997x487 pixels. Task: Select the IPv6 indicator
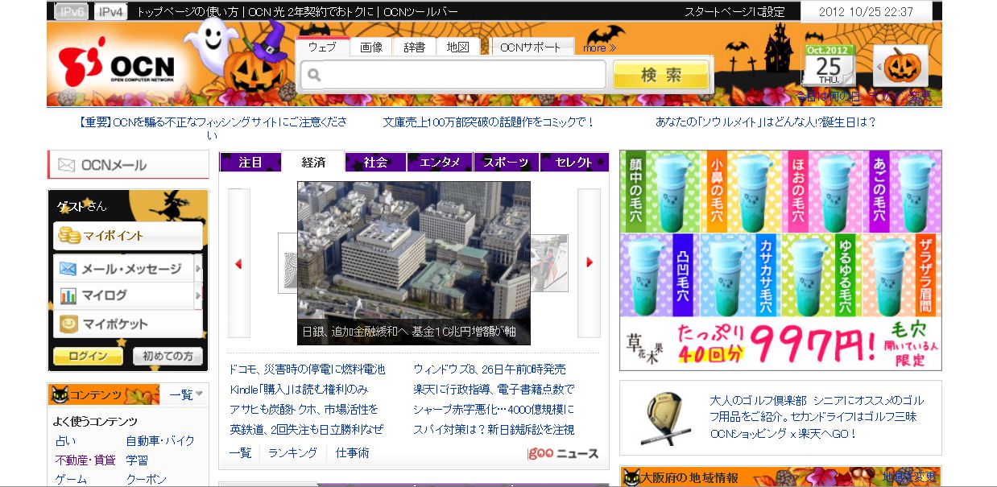(72, 12)
